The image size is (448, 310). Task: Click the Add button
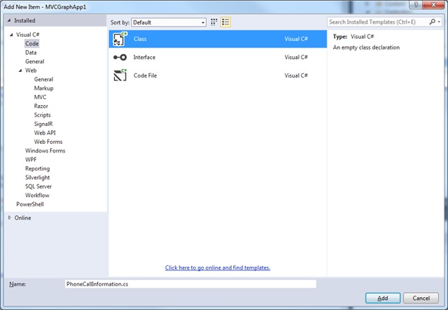(x=383, y=298)
